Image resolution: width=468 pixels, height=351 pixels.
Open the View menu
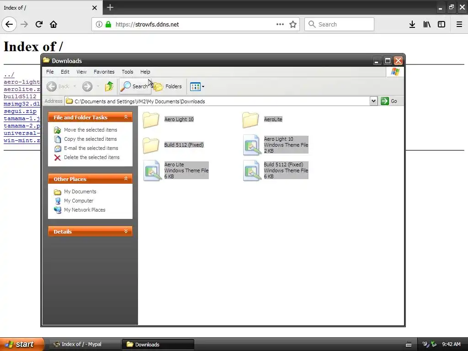(81, 72)
